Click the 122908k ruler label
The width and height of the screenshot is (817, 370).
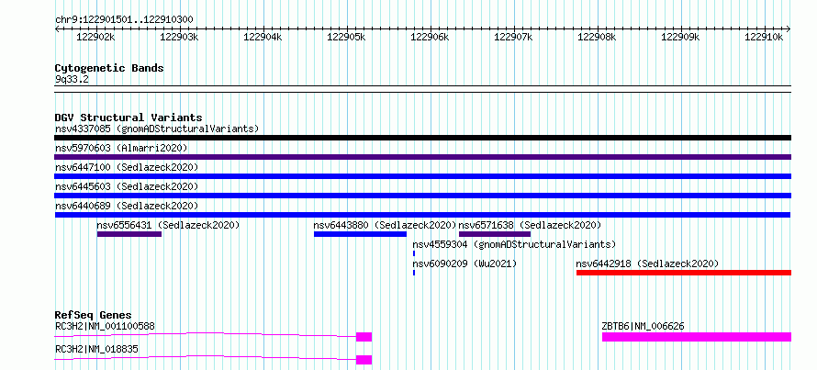[597, 37]
